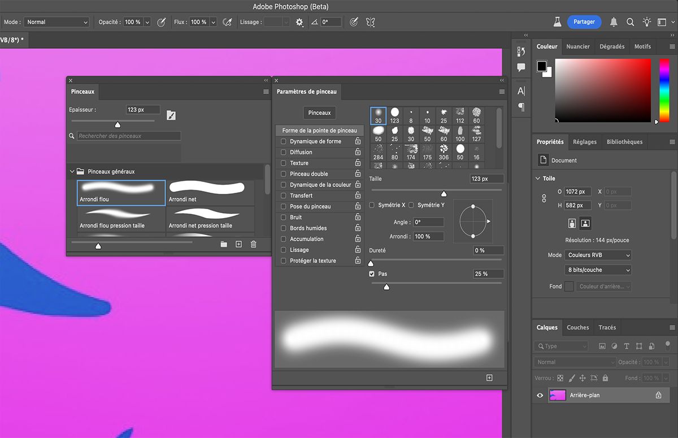Open the Mode blending dropdown
The image size is (678, 438).
56,22
